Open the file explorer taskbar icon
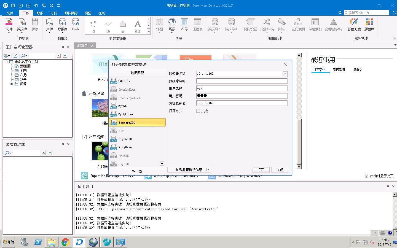Screen dimensions: 397x248 click(52, 242)
